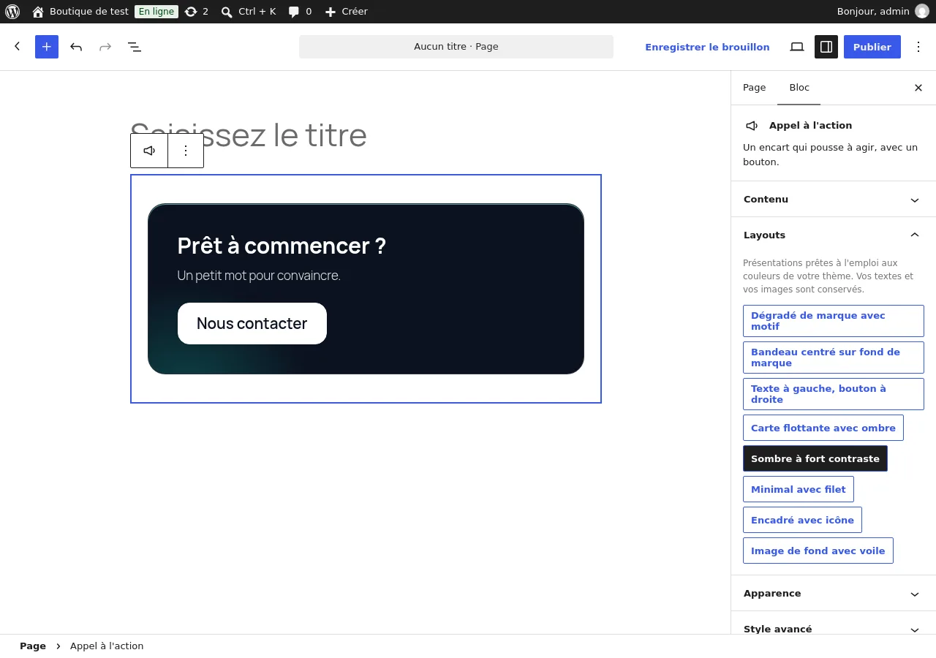936x658 pixels.
Task: Click the Publier button
Action: 872,47
